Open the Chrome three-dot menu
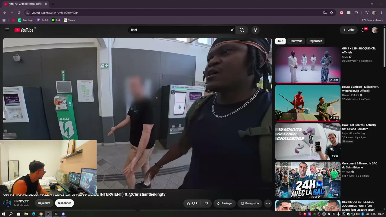 pyautogui.click(x=381, y=13)
